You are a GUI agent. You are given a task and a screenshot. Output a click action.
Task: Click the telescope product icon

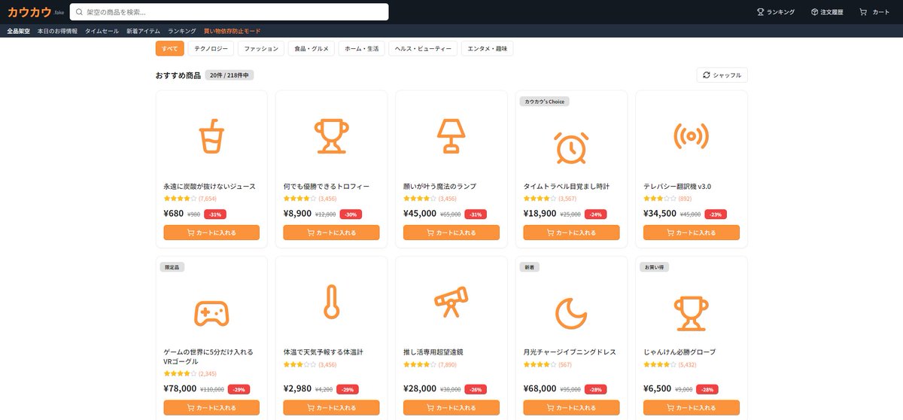(451, 303)
